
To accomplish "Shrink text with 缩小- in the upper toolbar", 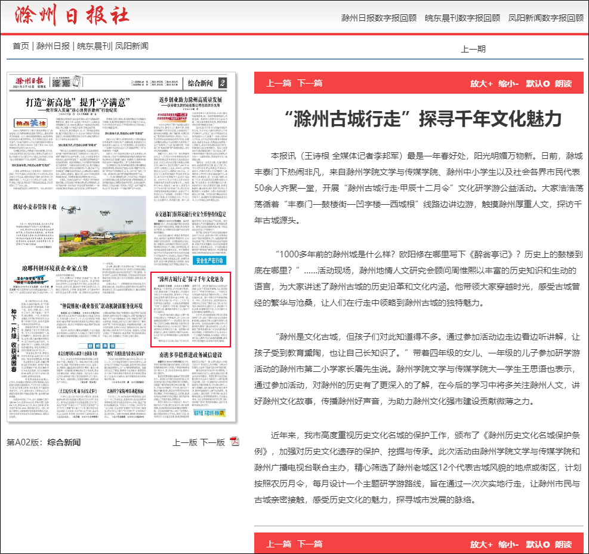I will (508, 84).
